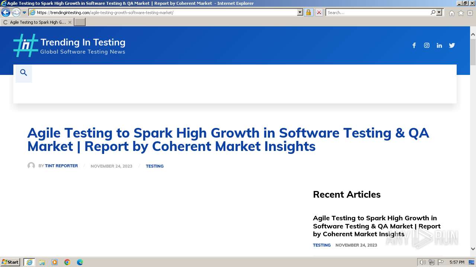Click TESTING tag under Recent Articles
The height and width of the screenshot is (267, 476).
click(322, 245)
